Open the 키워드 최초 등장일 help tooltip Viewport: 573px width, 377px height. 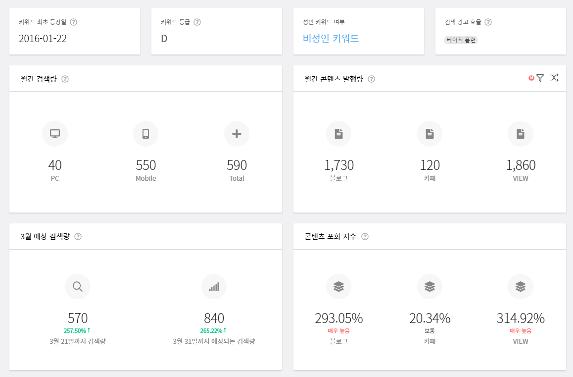[x=73, y=21]
